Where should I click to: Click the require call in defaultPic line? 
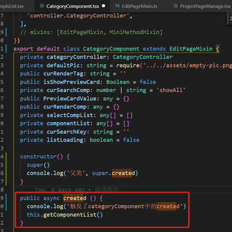(128, 66)
